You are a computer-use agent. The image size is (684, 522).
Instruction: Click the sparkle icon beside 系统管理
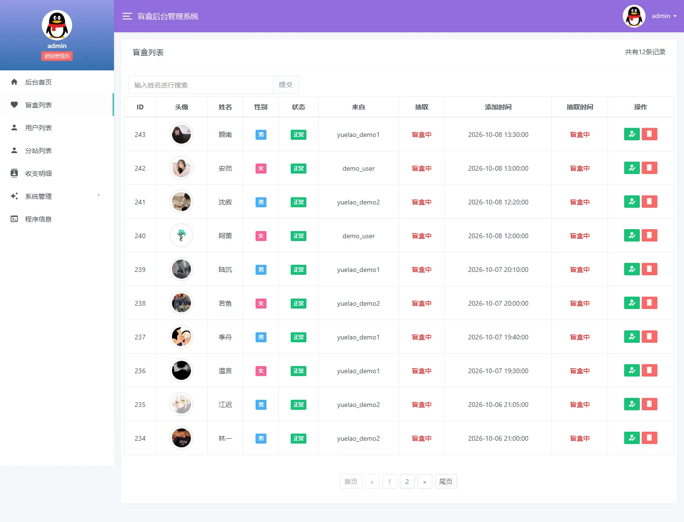tap(14, 196)
